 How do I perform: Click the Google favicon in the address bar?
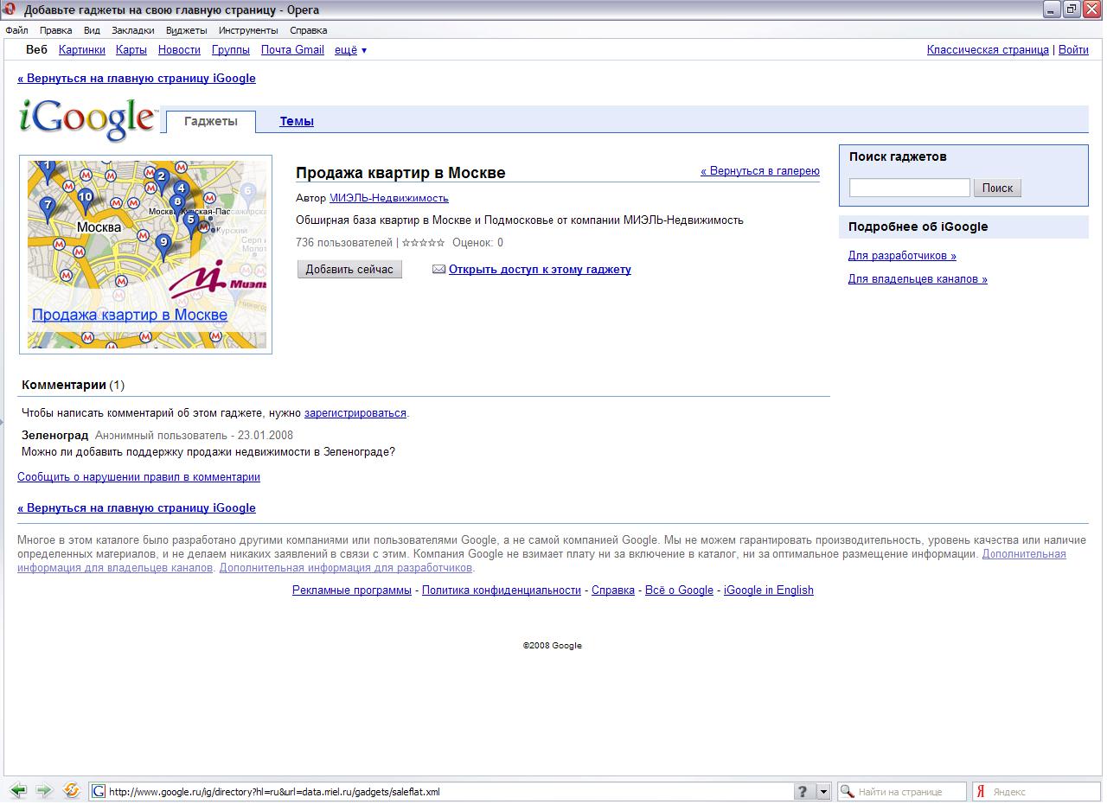click(99, 791)
